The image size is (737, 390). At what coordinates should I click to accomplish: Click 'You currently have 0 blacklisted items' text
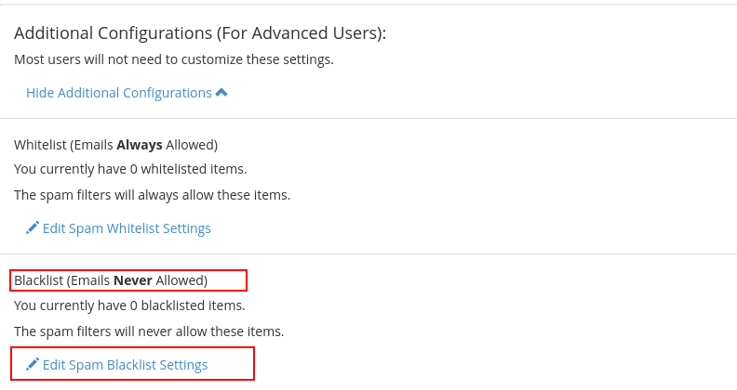pos(129,305)
